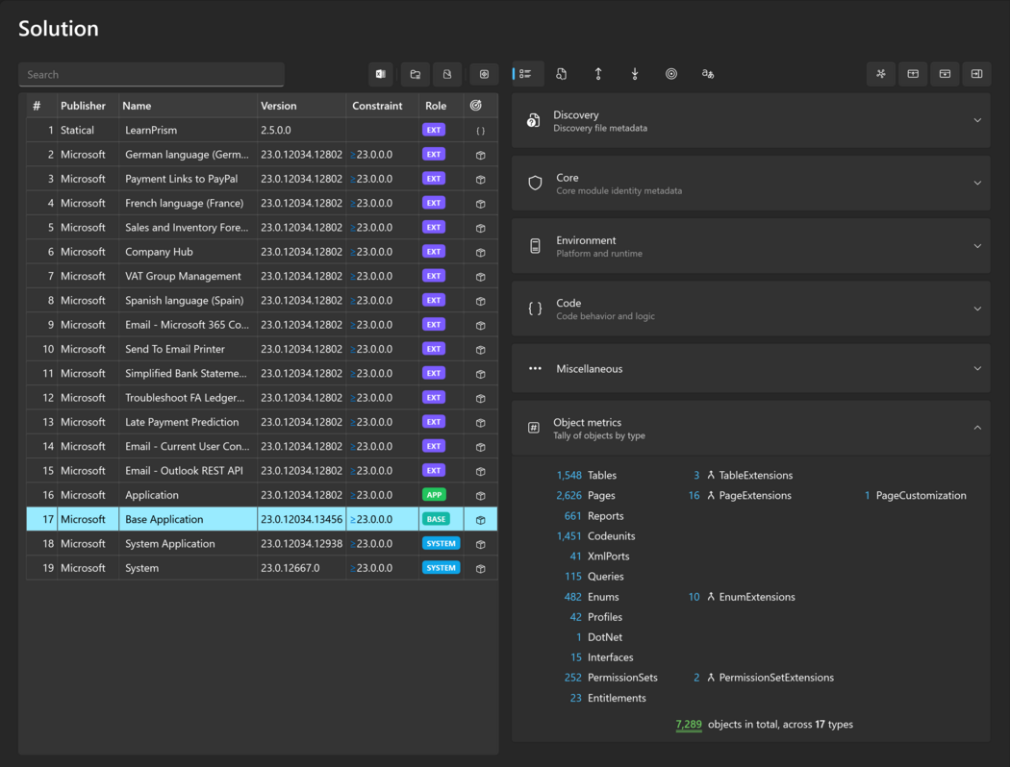Select the French language (France) row
Image resolution: width=1010 pixels, height=767 pixels.
point(262,204)
